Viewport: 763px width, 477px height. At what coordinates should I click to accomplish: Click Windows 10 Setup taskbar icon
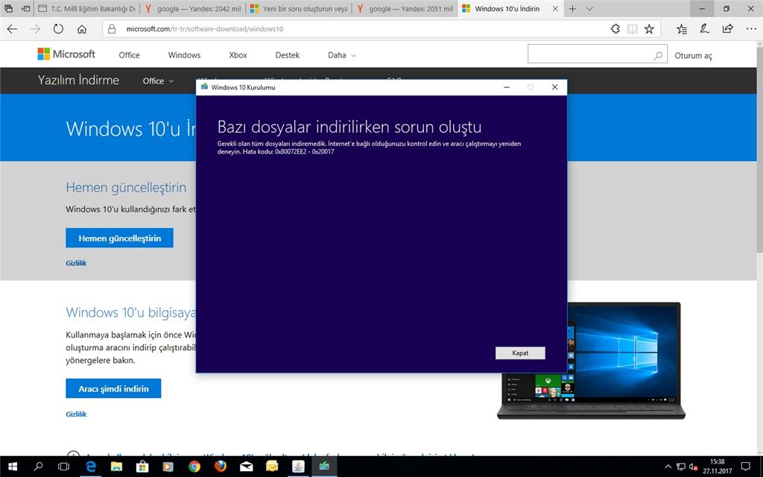(324, 467)
